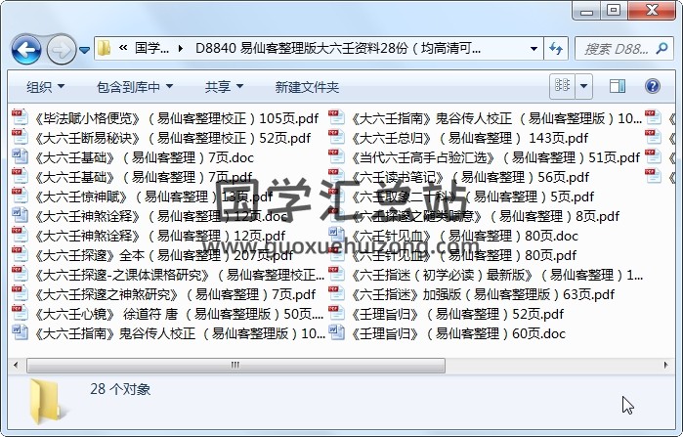Open the help question mark icon
The width and height of the screenshot is (683, 437).
pyautogui.click(x=653, y=86)
